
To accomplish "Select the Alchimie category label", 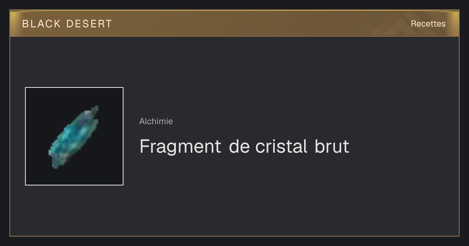I will pyautogui.click(x=156, y=121).
